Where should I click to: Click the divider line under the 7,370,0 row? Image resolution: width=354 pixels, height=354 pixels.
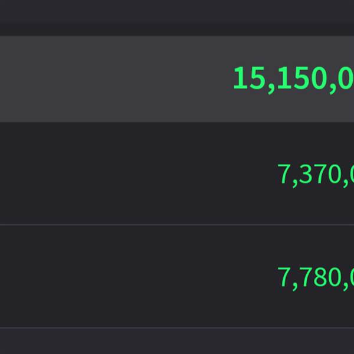coord(177,225)
